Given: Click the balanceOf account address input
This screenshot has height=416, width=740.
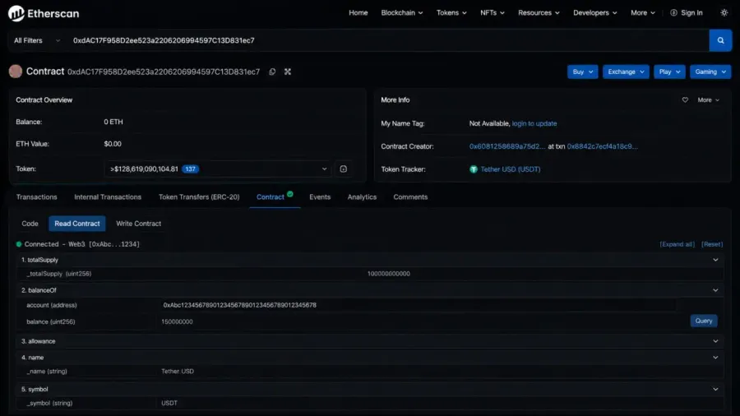Looking at the screenshot, I should 418,305.
